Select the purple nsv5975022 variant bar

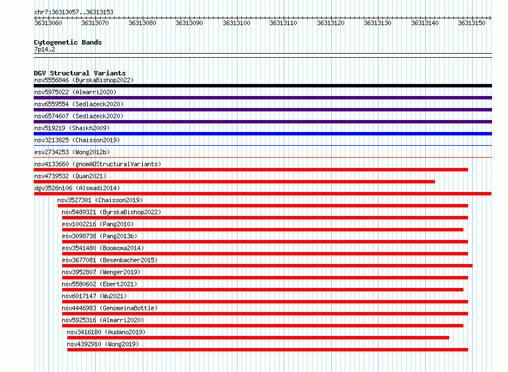coord(263,98)
